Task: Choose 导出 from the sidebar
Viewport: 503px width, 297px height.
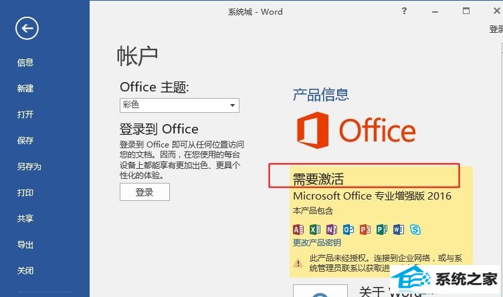Action: tap(25, 245)
